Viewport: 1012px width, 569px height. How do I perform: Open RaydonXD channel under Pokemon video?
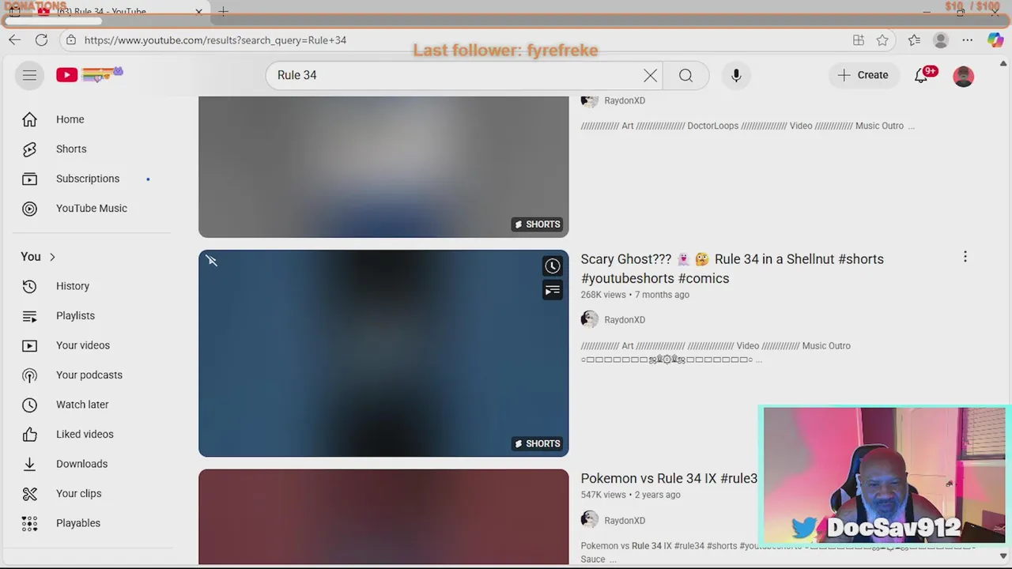point(625,521)
